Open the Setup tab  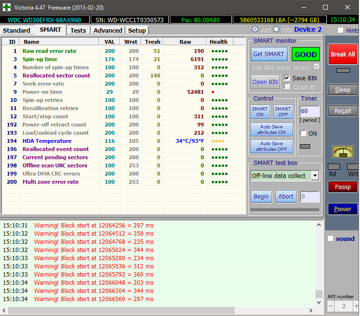(137, 30)
